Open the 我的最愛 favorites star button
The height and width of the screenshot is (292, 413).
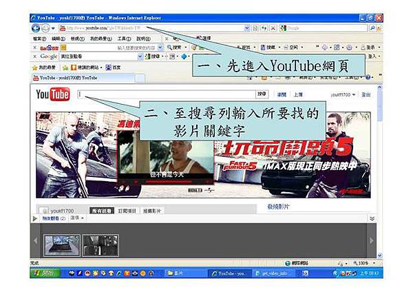click(44, 67)
